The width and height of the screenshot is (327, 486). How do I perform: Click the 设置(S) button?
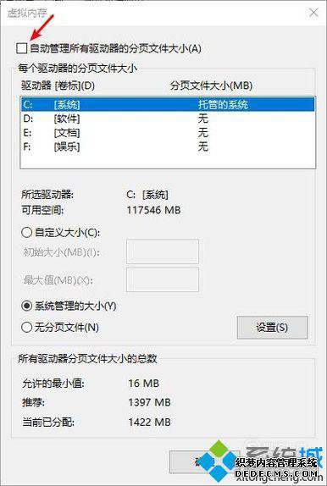pyautogui.click(x=273, y=328)
